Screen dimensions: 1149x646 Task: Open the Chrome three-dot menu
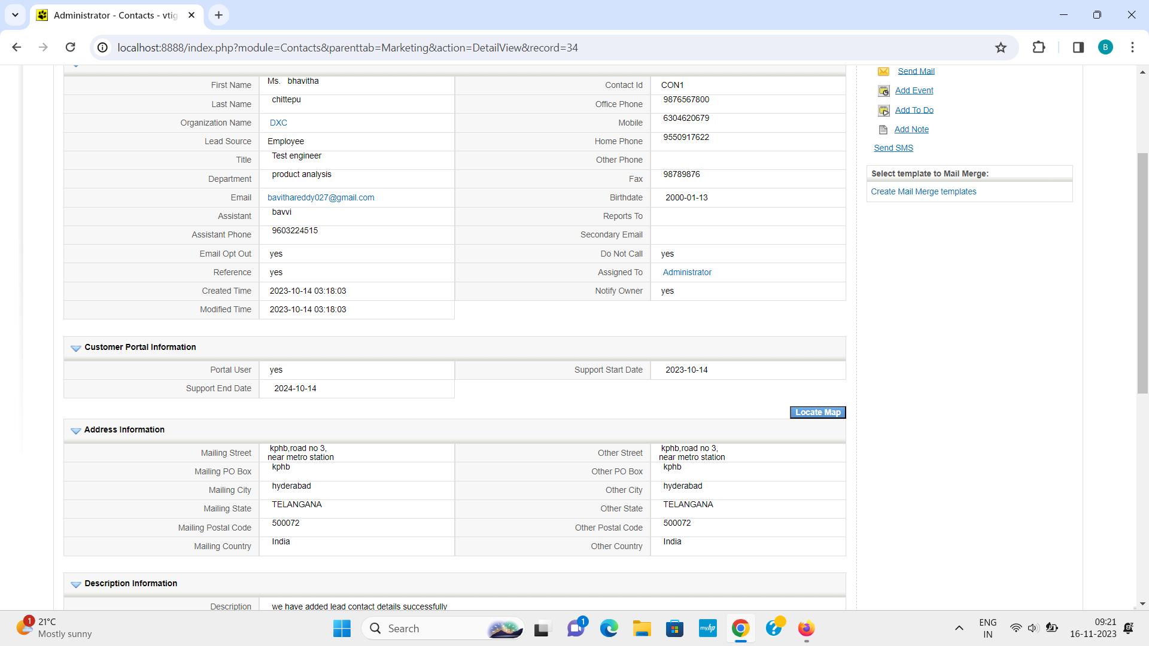tap(1132, 47)
